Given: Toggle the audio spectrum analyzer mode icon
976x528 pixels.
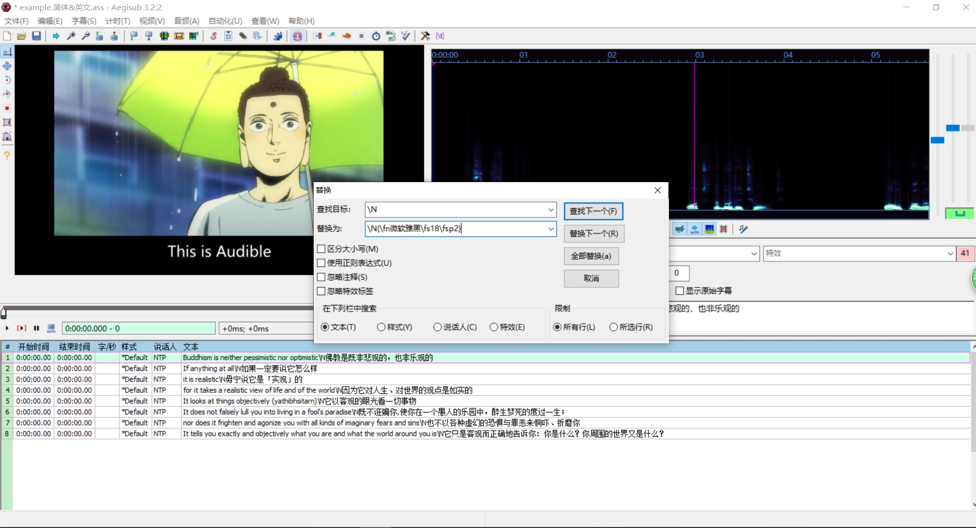Looking at the screenshot, I should coord(709,229).
